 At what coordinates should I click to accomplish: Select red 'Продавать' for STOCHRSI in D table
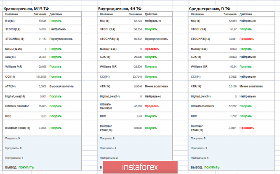coord(247,39)
